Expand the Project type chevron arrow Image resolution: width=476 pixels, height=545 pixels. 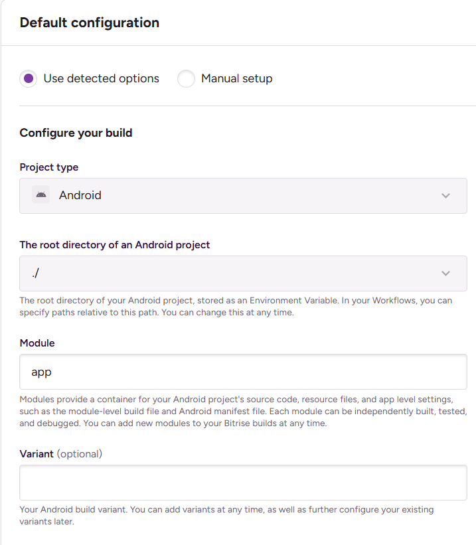click(x=445, y=196)
